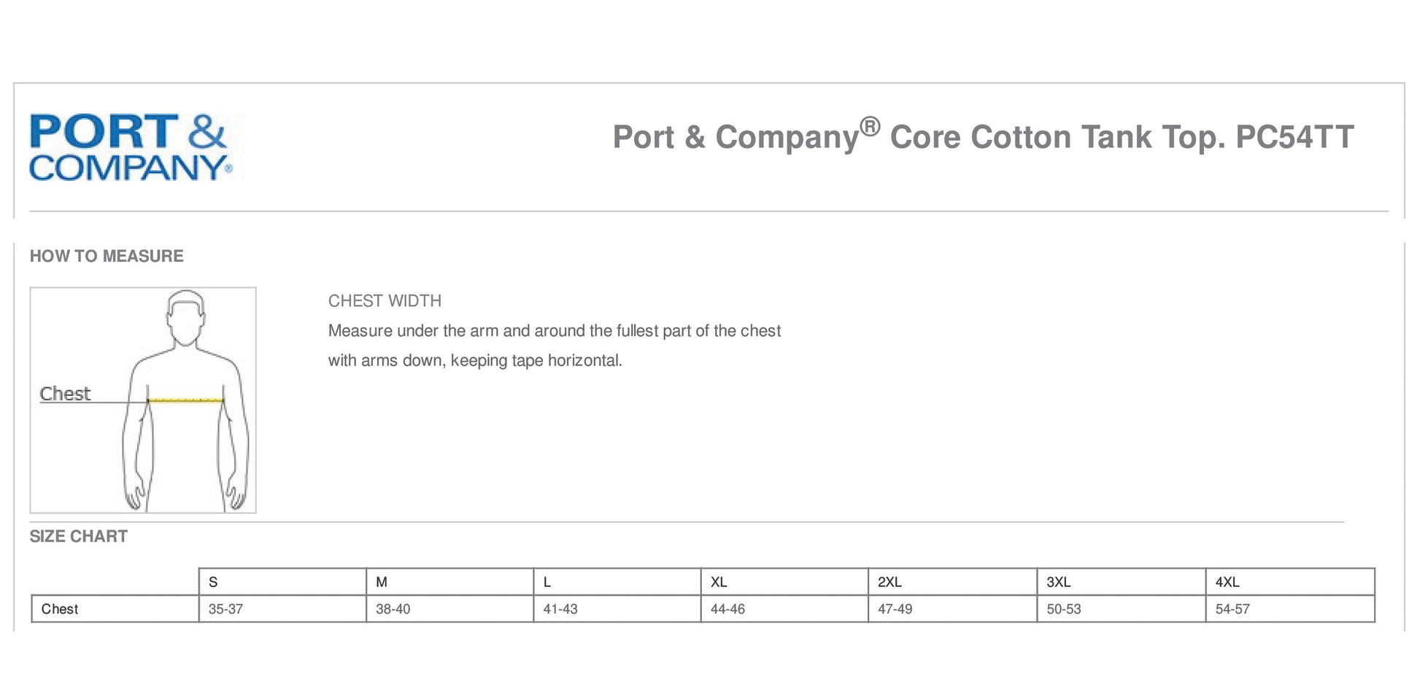Click the Chest label in the diagram
The image size is (1420, 684).
click(x=65, y=394)
